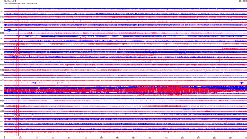Screen dimensions: 247x139
Task: Select the 21:30 time label
Action: (2, 121)
